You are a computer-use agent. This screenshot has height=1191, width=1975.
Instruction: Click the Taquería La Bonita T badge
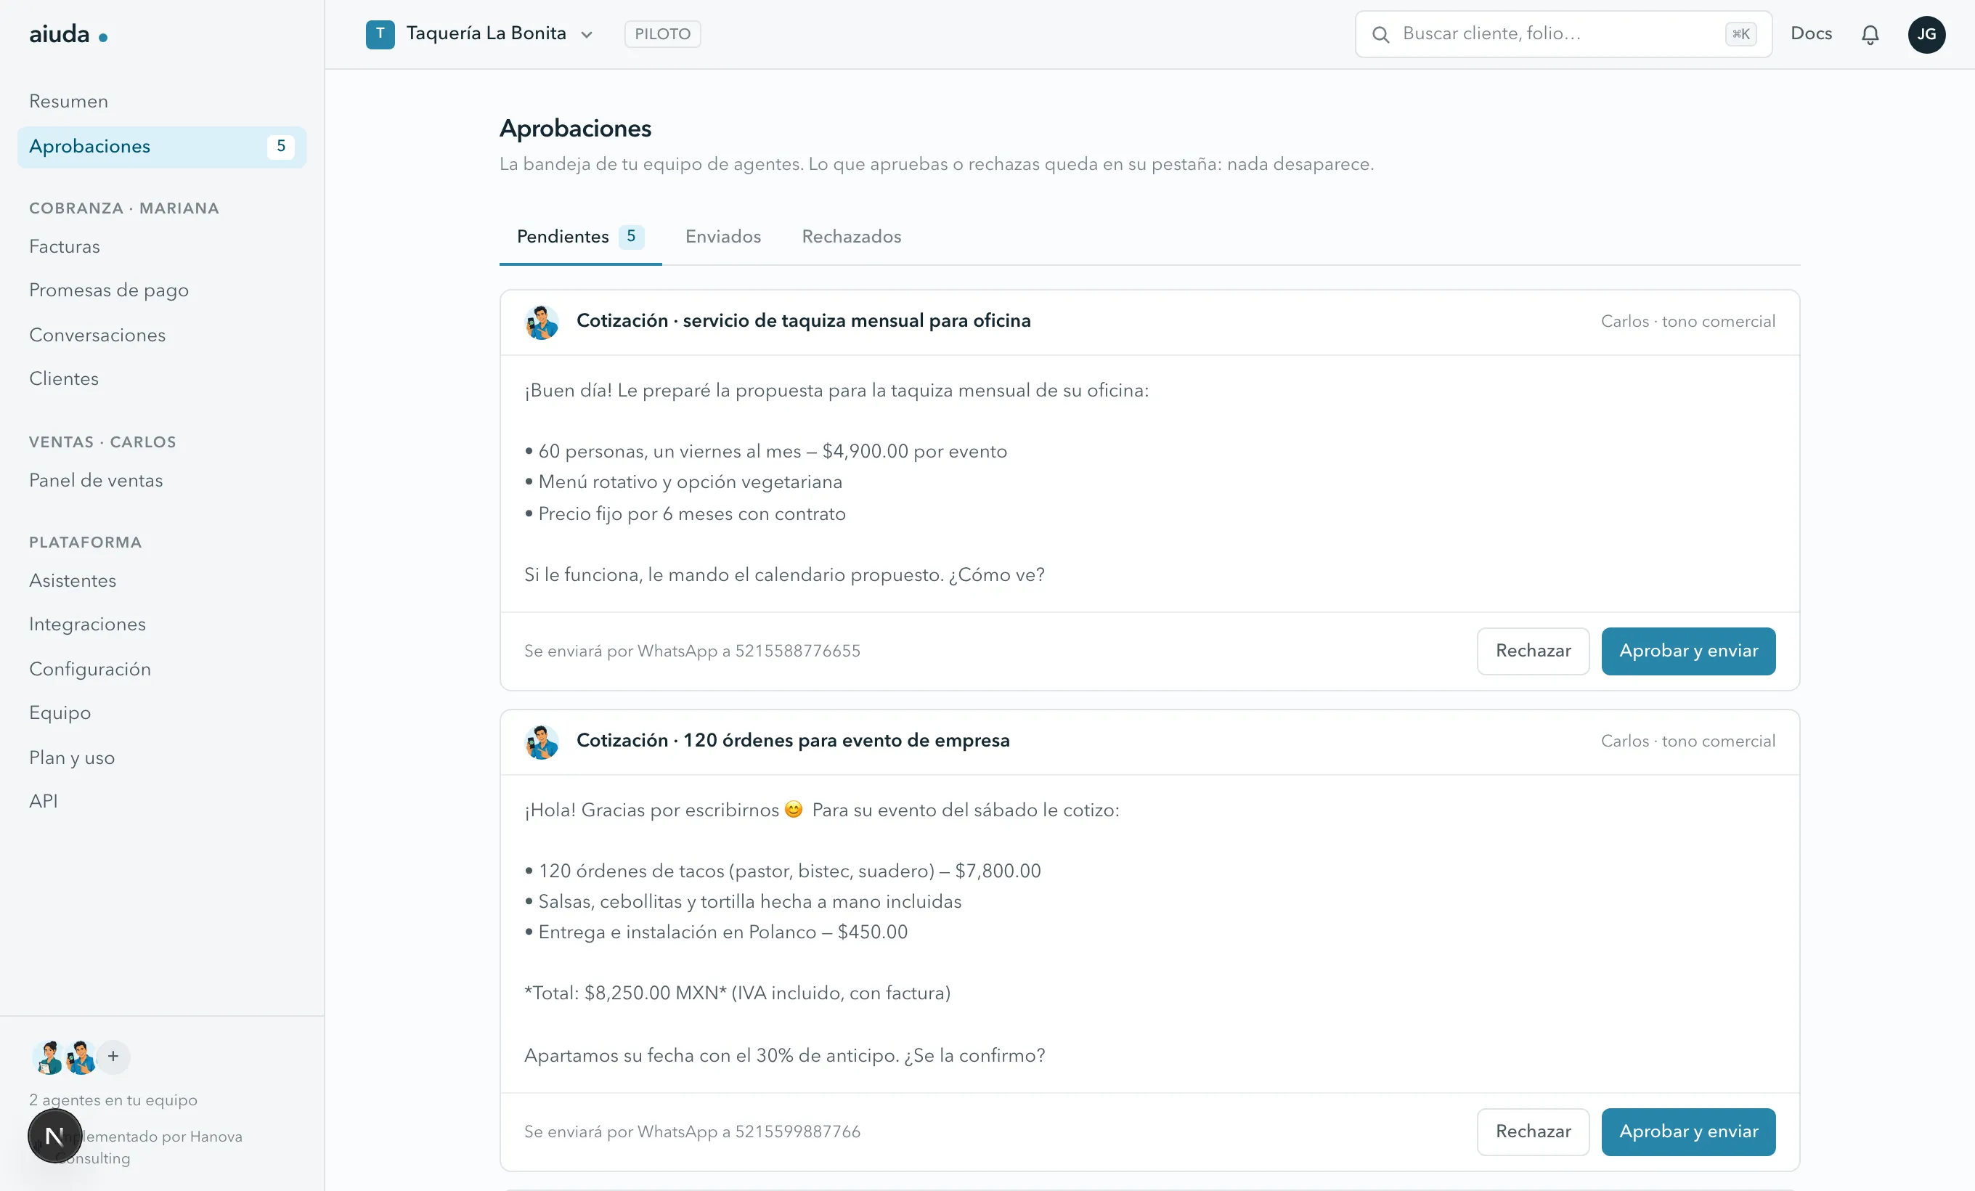(x=380, y=34)
